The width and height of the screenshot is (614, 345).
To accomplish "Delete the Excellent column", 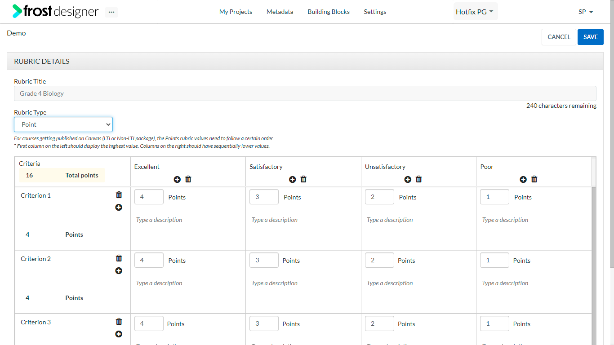I will 188,179.
